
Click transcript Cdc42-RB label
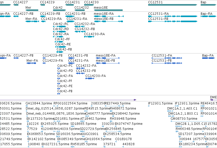[64, 49]
